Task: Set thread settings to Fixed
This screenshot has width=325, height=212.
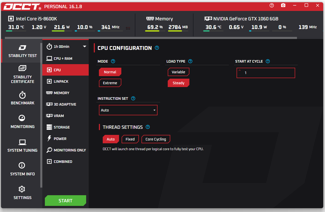Action: point(130,139)
